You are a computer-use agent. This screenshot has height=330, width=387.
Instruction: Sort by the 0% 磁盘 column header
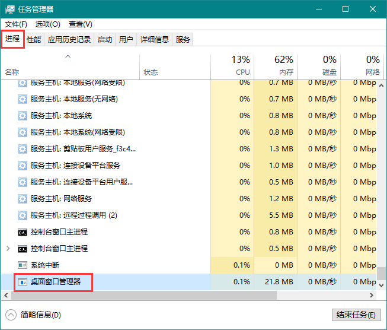click(x=319, y=66)
